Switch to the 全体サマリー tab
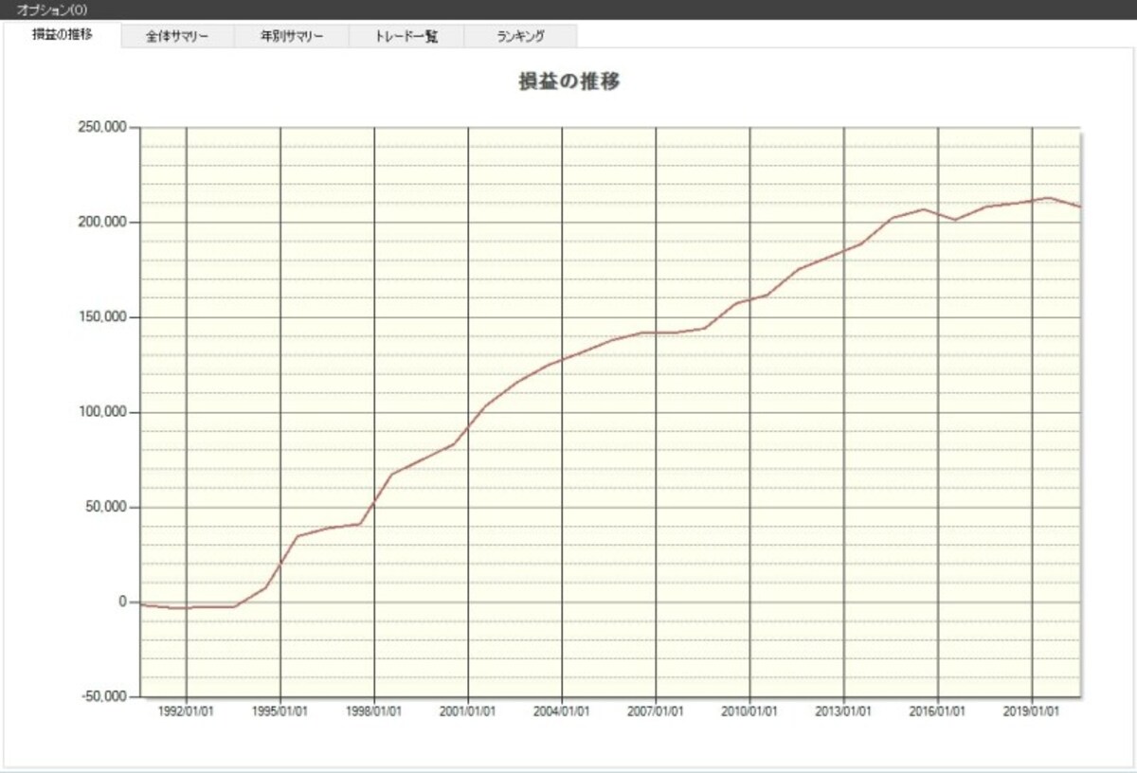The height and width of the screenshot is (773, 1137). coord(177,37)
